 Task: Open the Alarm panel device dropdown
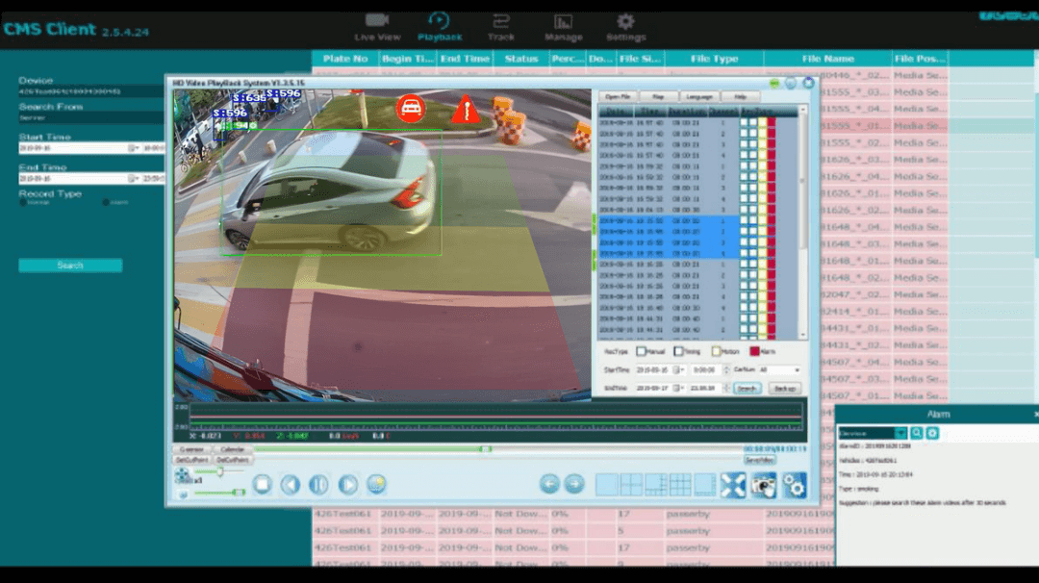click(900, 434)
